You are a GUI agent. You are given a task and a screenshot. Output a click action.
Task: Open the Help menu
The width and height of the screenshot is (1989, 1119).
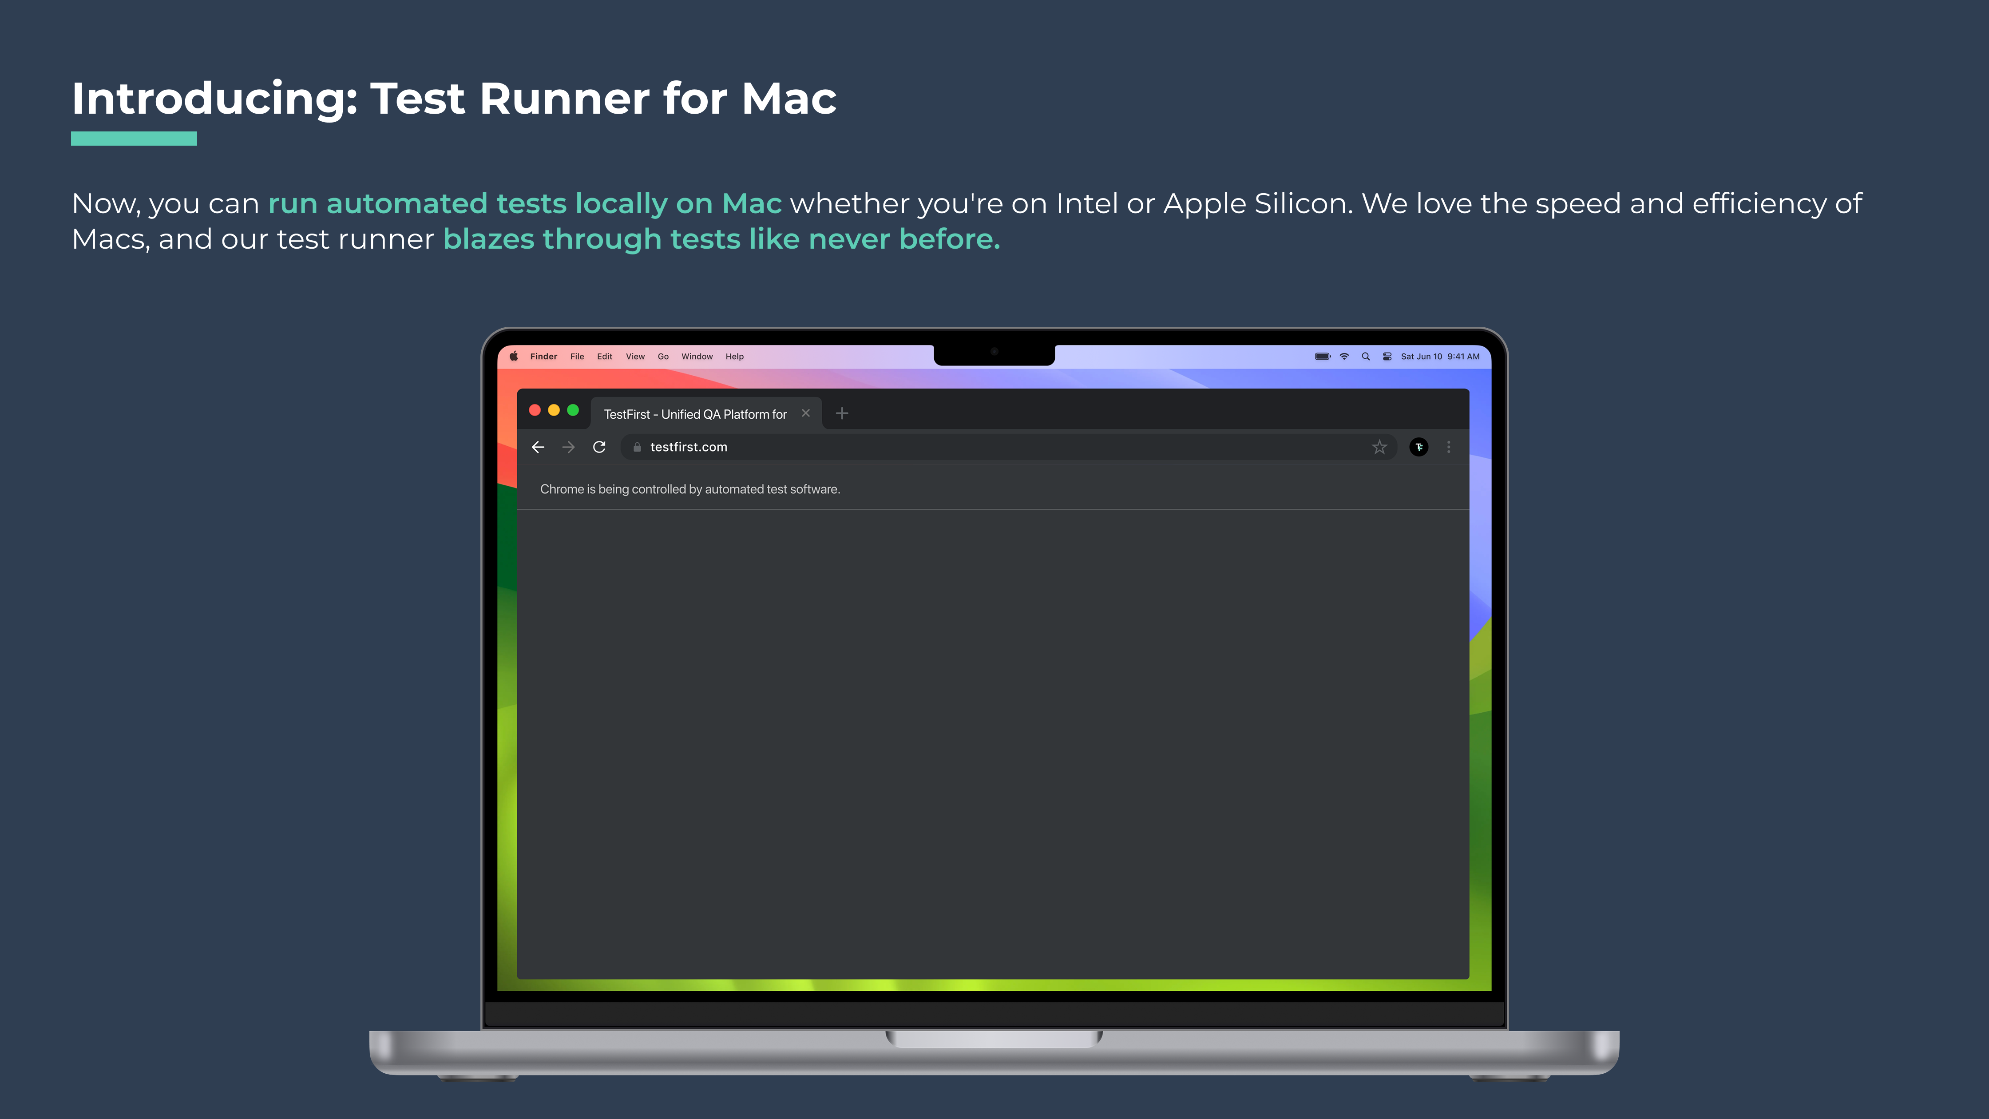click(734, 357)
